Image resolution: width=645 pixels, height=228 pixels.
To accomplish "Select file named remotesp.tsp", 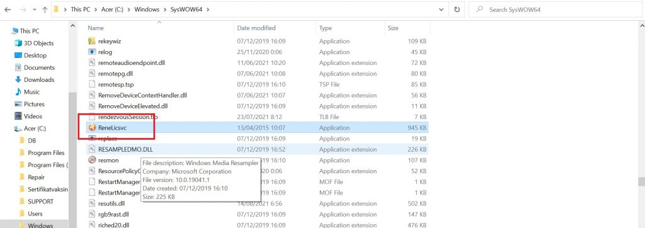I will (116, 84).
